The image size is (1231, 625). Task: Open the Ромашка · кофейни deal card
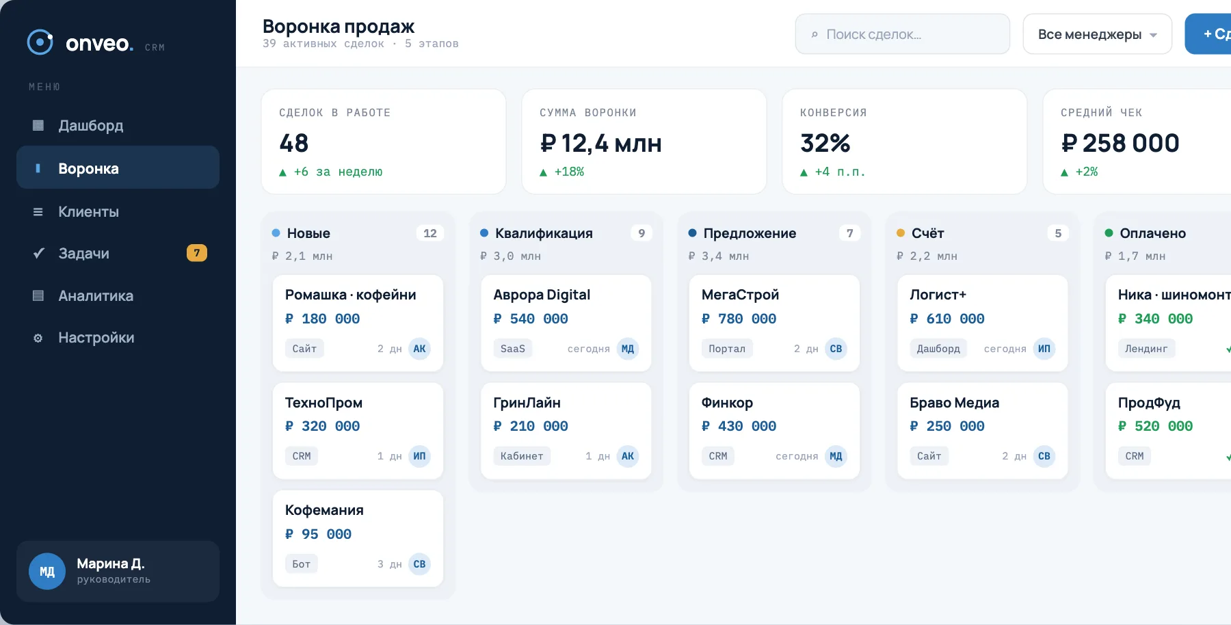coord(358,323)
